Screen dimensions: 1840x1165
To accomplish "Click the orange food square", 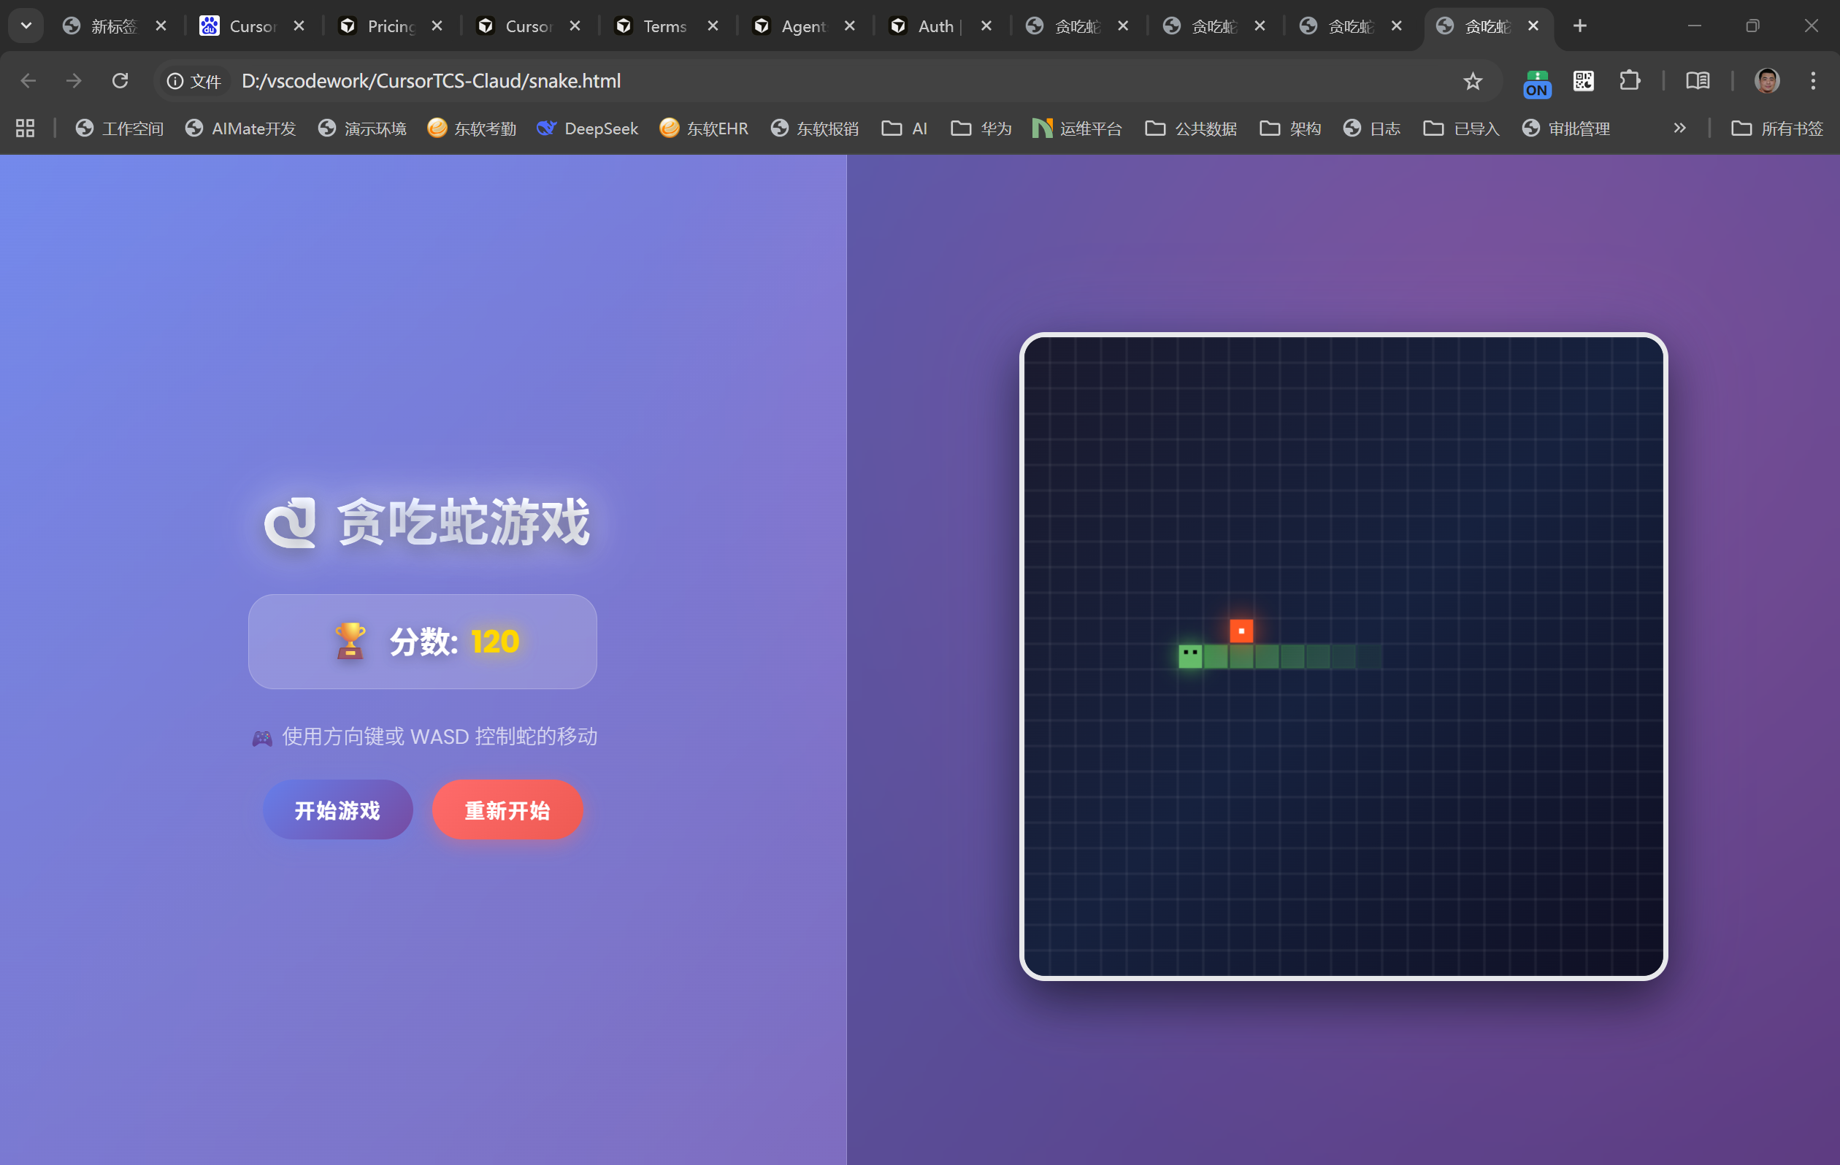I will click(1241, 631).
